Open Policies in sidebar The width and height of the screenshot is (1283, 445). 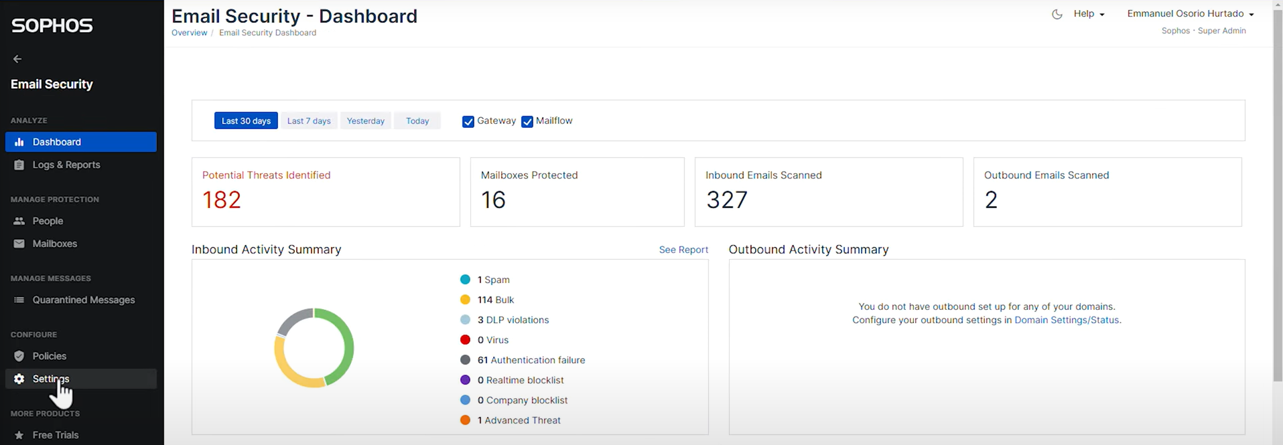(81, 356)
